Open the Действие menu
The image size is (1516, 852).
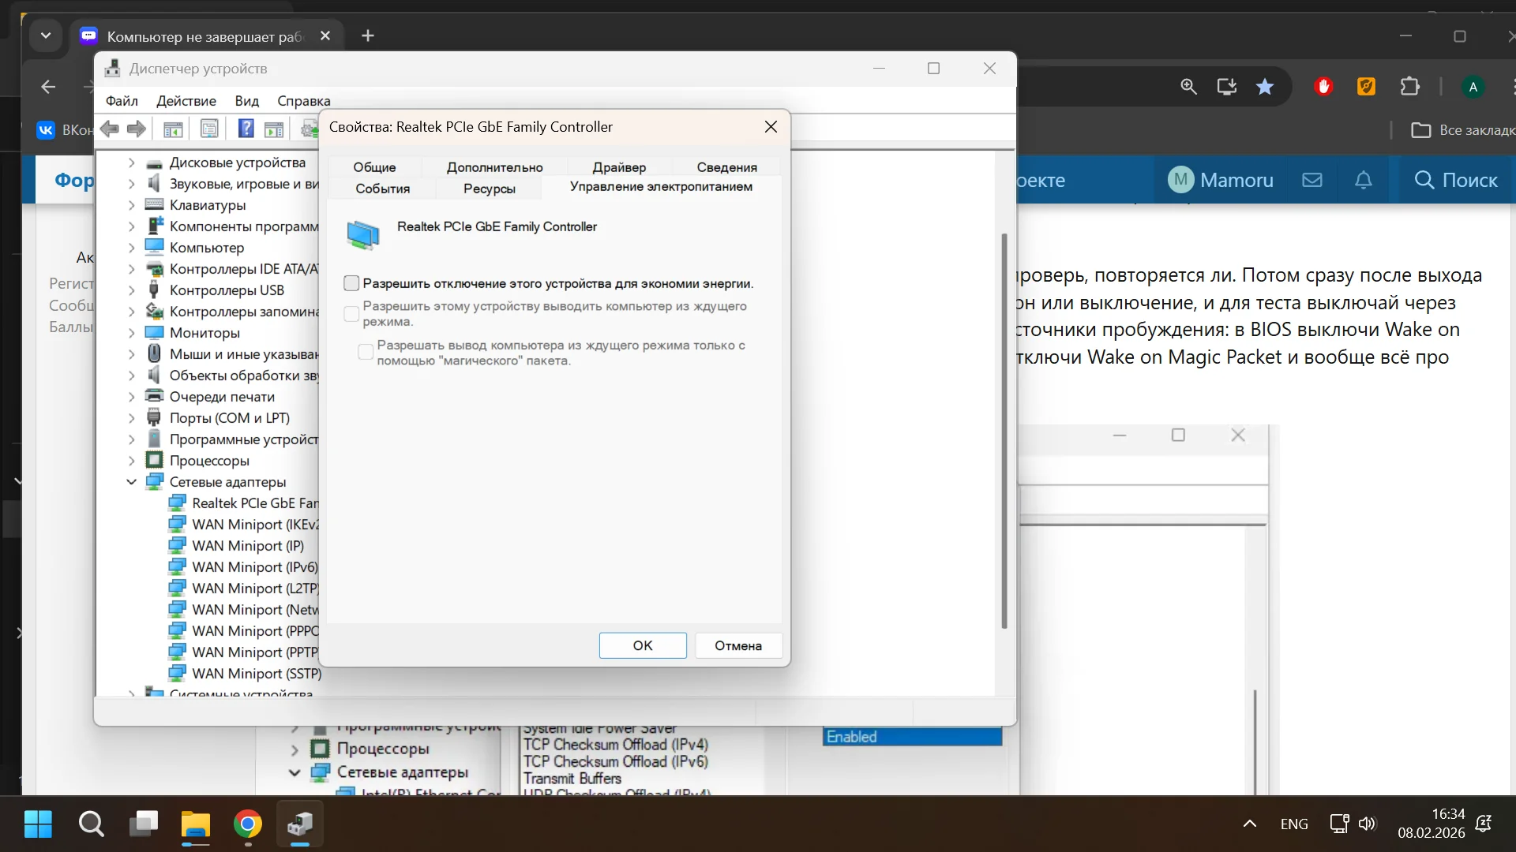tap(186, 101)
